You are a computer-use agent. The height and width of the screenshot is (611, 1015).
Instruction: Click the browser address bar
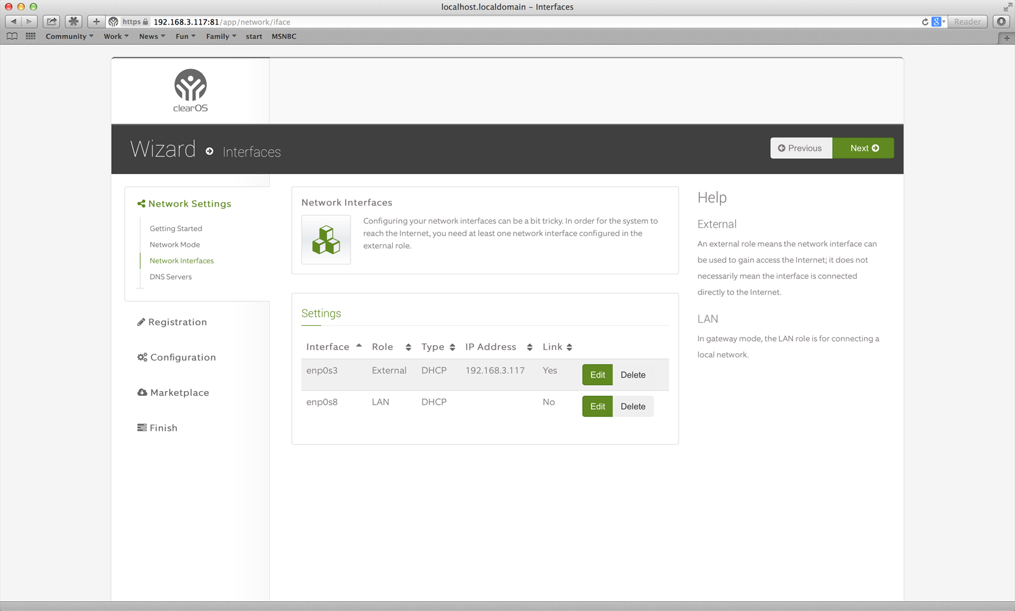525,21
